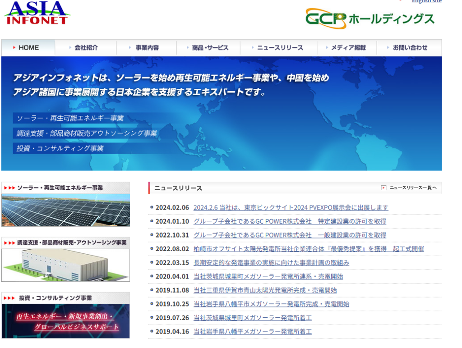The image size is (462, 348).
Task: Open the warehouse building thumbnail
Action: click(x=66, y=265)
